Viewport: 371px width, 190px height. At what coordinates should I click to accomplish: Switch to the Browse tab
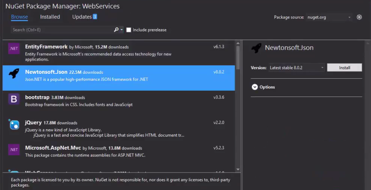(x=19, y=17)
